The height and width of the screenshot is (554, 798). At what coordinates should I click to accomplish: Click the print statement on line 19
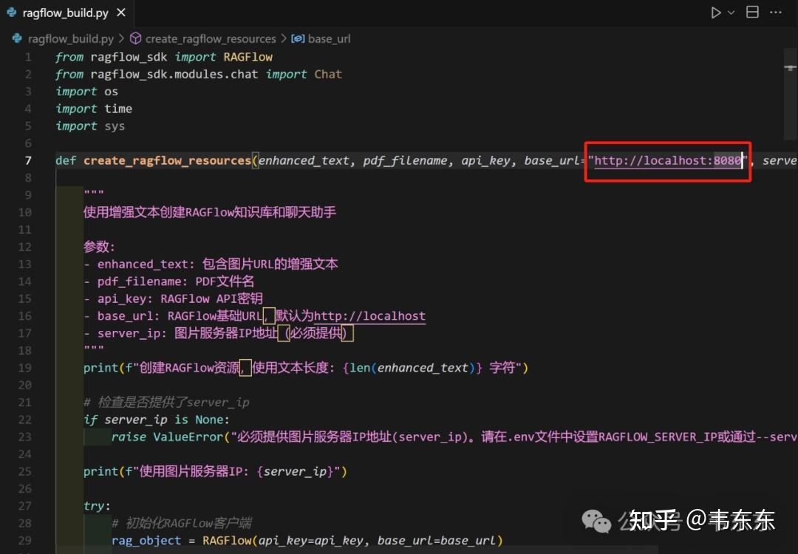(306, 368)
